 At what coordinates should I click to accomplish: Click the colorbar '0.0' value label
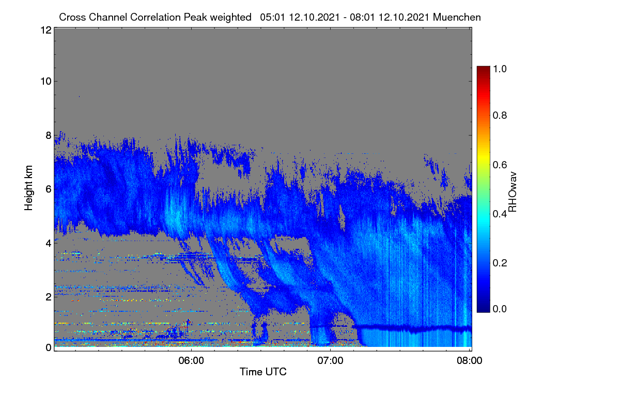(x=500, y=309)
